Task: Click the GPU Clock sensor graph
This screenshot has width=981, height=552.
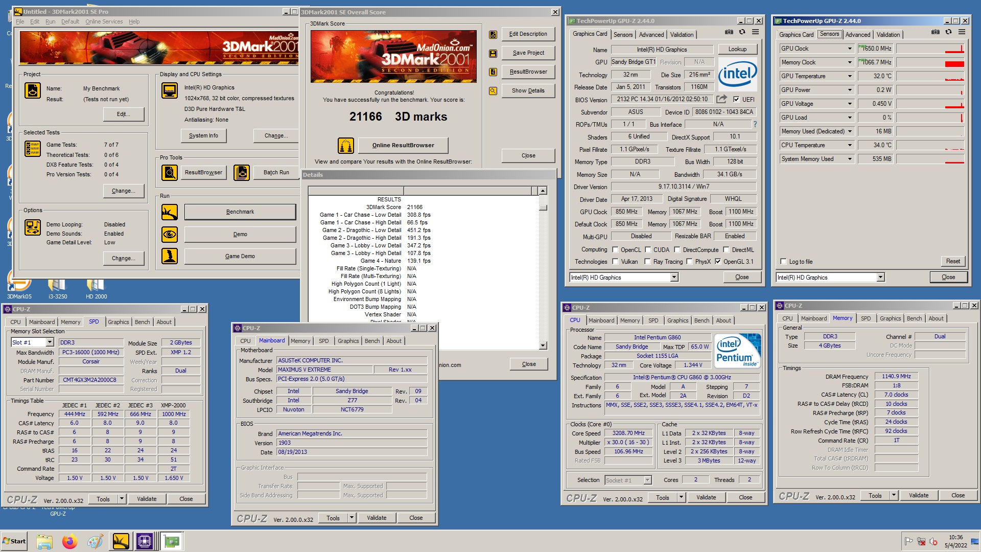Action: [930, 49]
